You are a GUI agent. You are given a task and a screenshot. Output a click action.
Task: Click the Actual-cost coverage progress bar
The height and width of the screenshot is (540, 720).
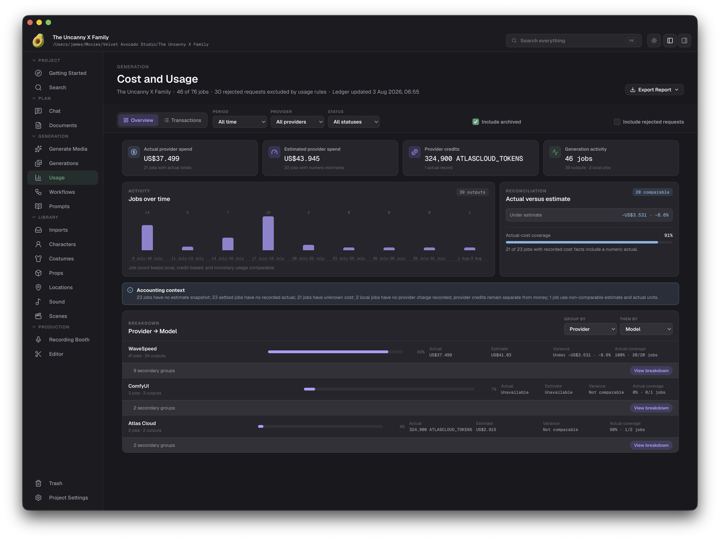pos(589,242)
